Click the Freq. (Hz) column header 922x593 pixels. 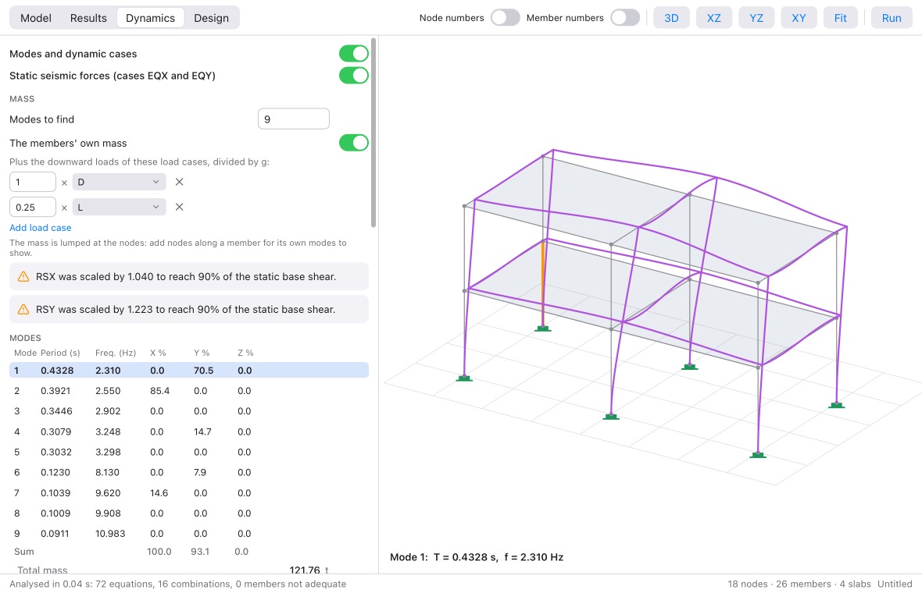[116, 353]
